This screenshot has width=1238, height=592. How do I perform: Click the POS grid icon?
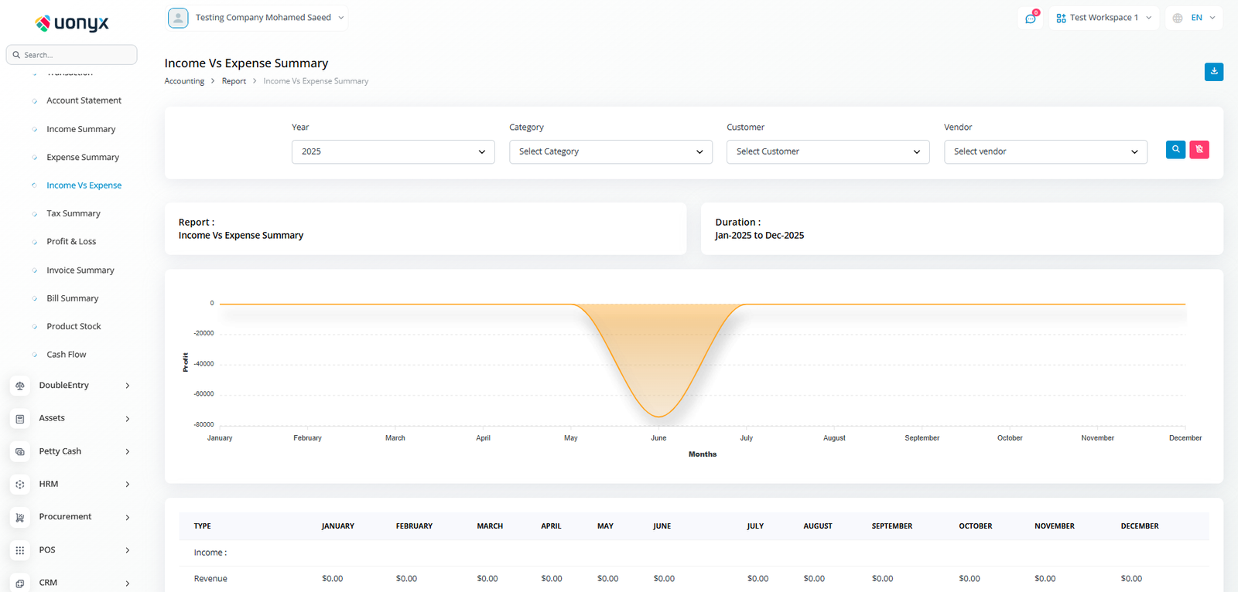point(20,550)
